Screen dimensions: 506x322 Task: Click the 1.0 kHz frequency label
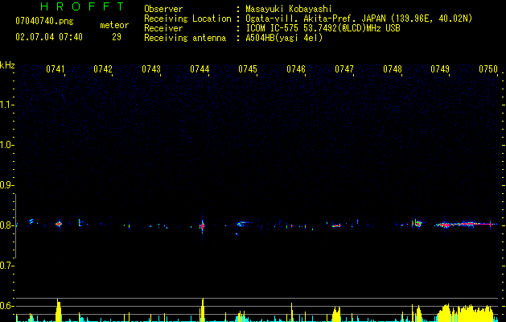(x=6, y=145)
